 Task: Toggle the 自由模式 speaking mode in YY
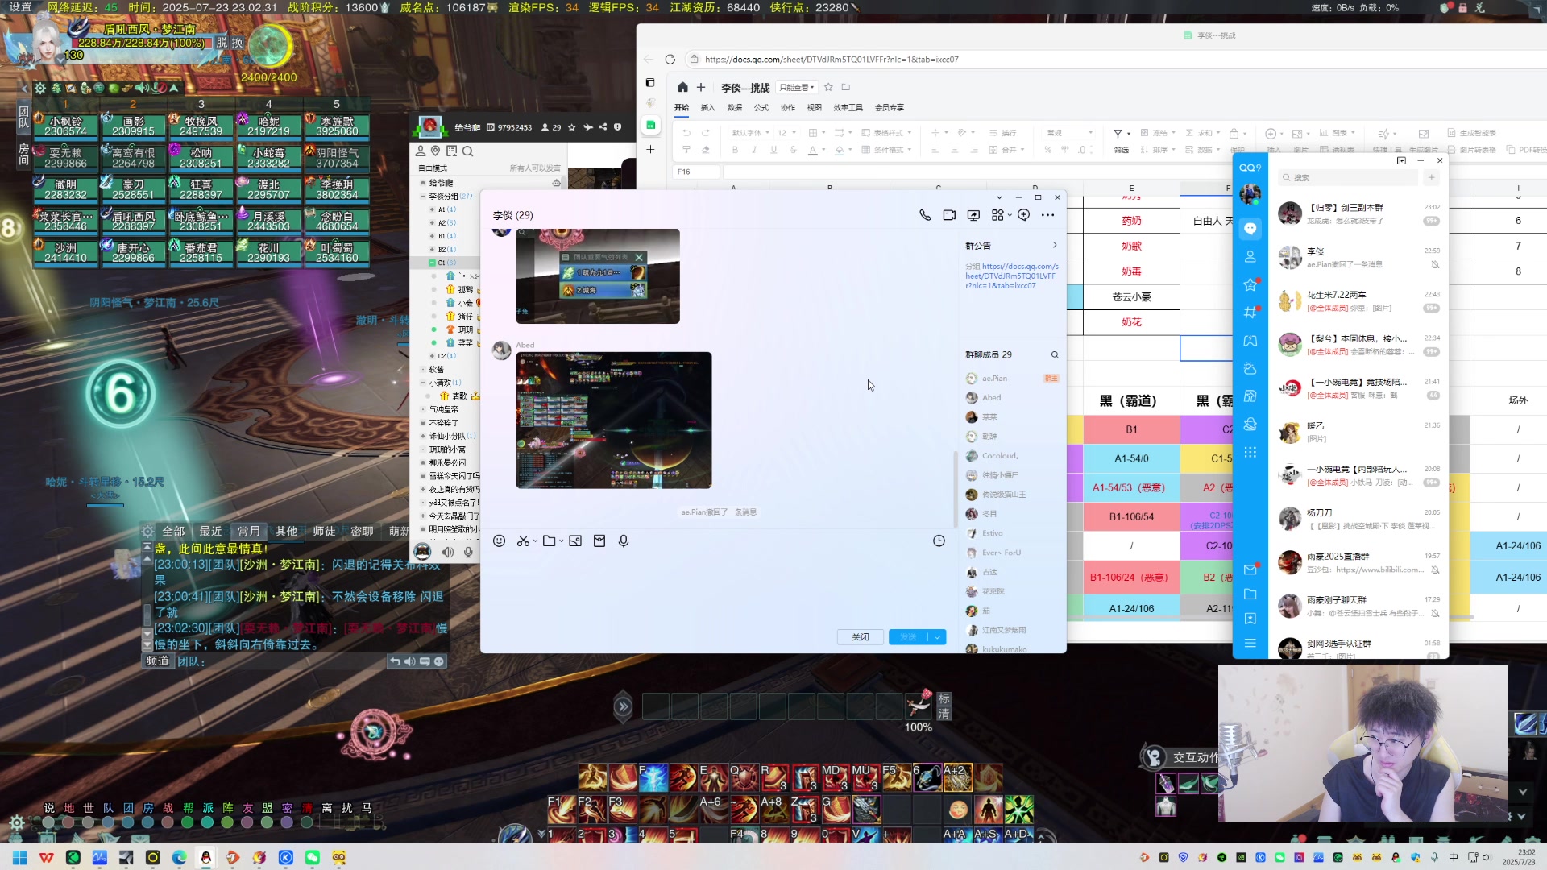tap(433, 168)
